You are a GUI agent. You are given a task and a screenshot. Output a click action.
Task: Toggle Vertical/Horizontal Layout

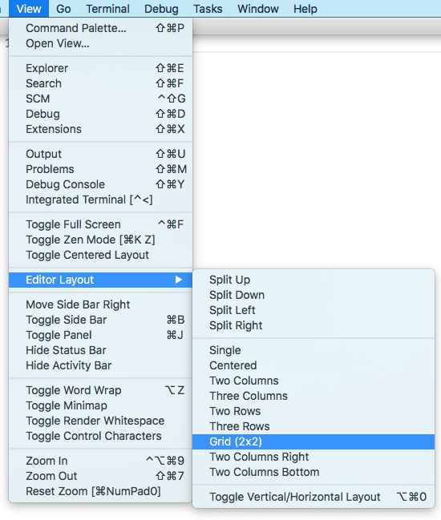tap(314, 497)
